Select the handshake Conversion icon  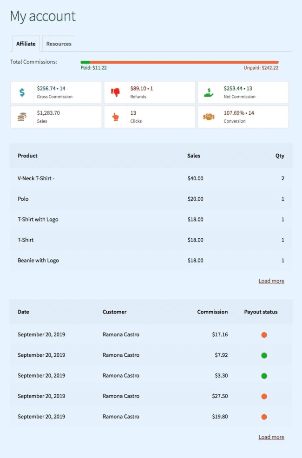point(209,116)
